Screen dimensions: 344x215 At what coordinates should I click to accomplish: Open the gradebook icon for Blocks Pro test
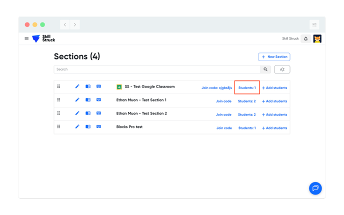[88, 127]
